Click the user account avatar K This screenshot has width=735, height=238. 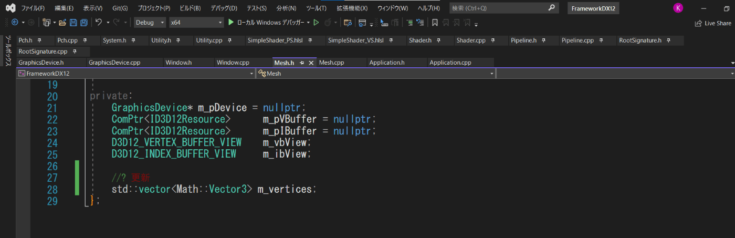678,8
